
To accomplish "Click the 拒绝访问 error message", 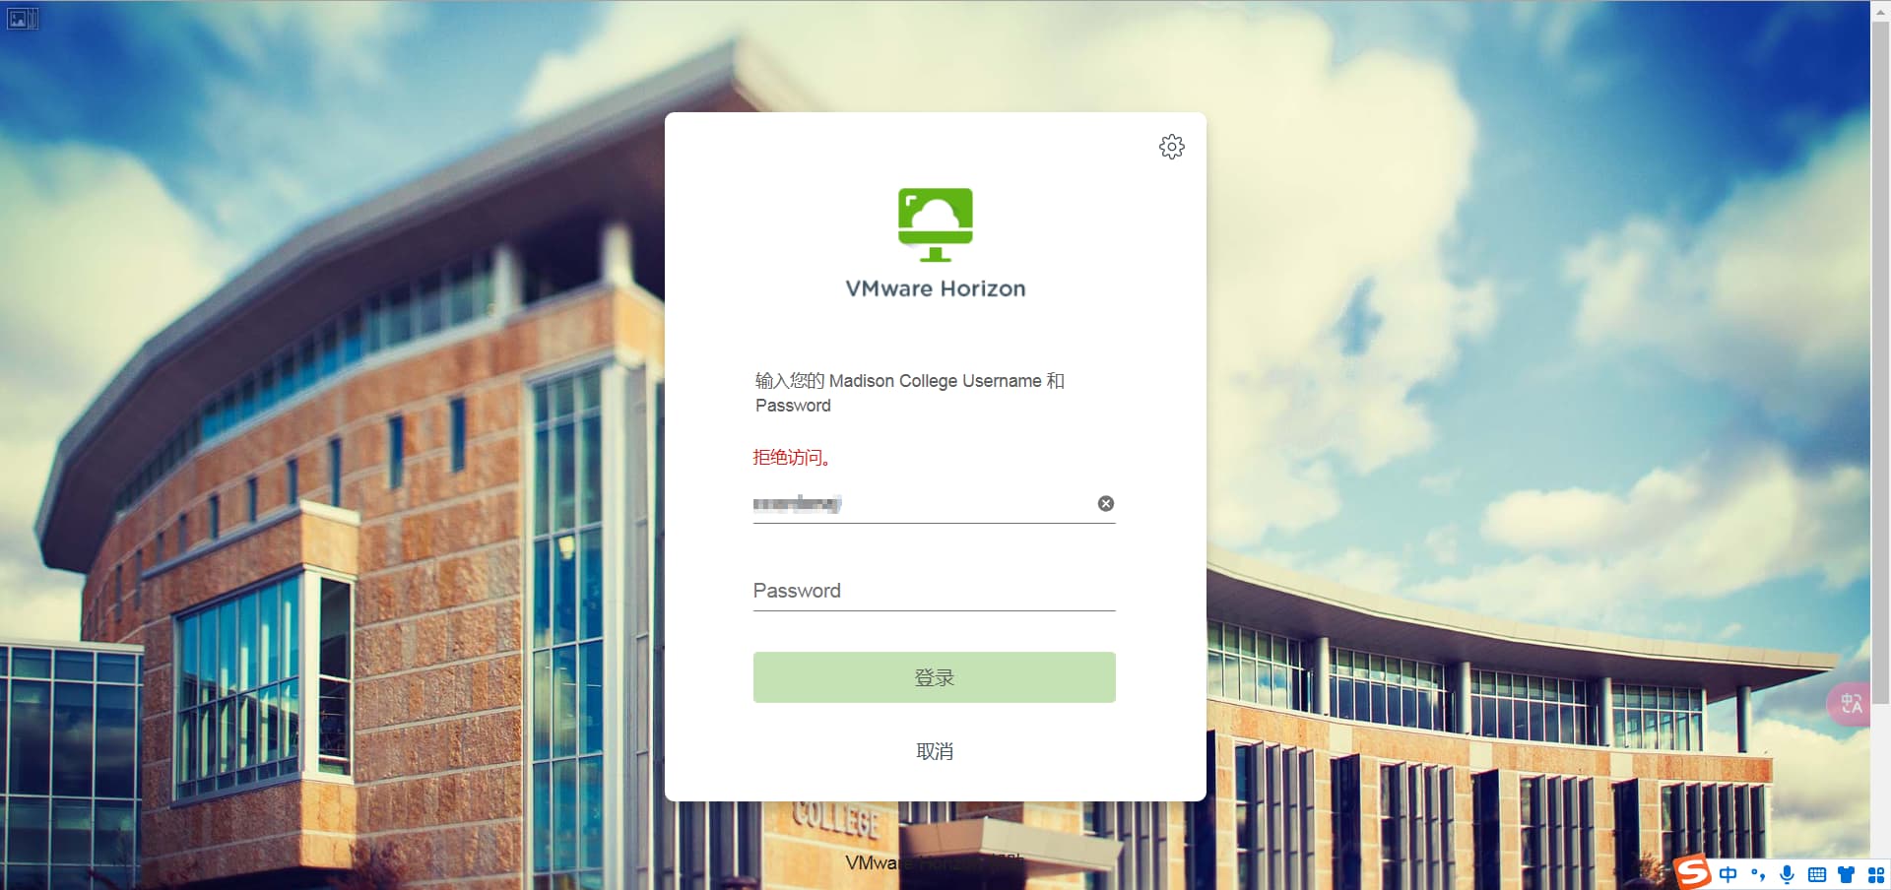I will pyautogui.click(x=793, y=457).
